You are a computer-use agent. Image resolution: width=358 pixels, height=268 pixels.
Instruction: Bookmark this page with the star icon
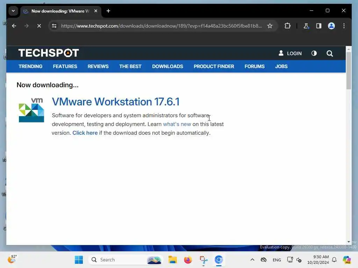(x=270, y=26)
